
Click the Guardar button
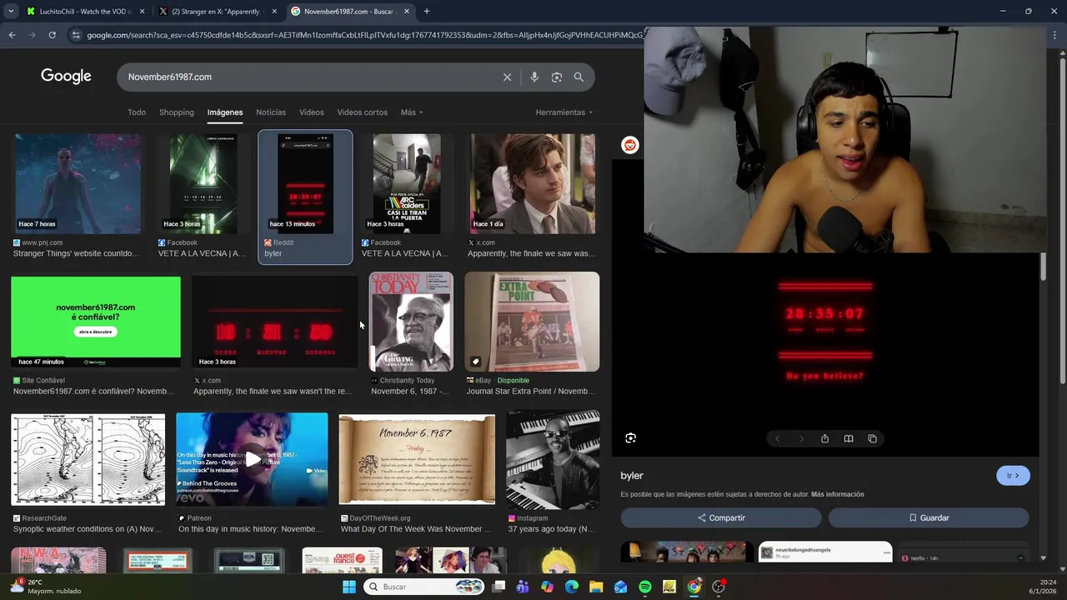pyautogui.click(x=929, y=517)
